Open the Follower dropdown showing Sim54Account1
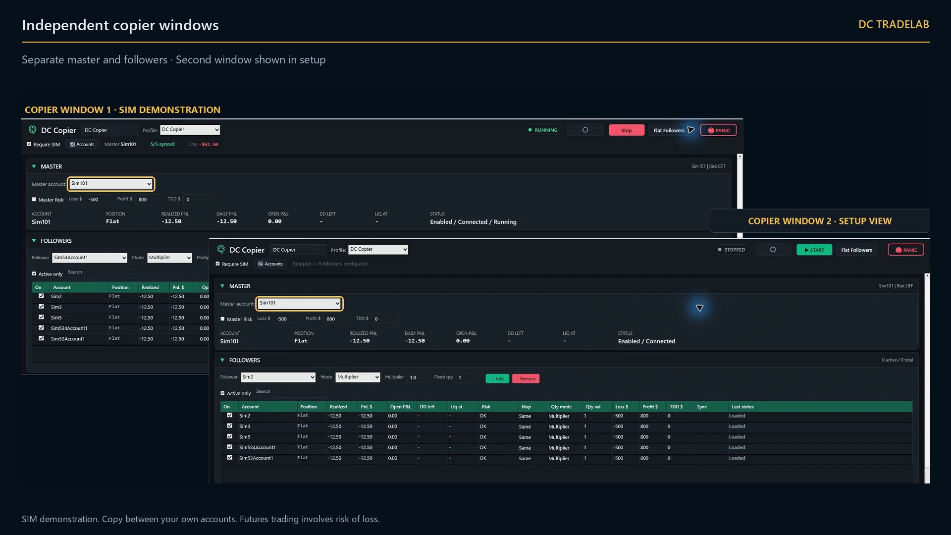The height and width of the screenshot is (535, 951). [90, 258]
